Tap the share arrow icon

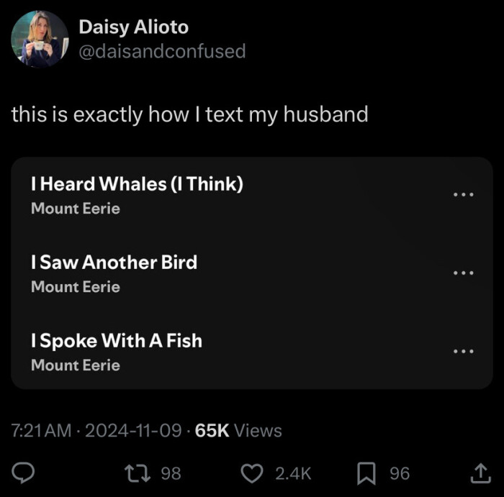(x=478, y=473)
